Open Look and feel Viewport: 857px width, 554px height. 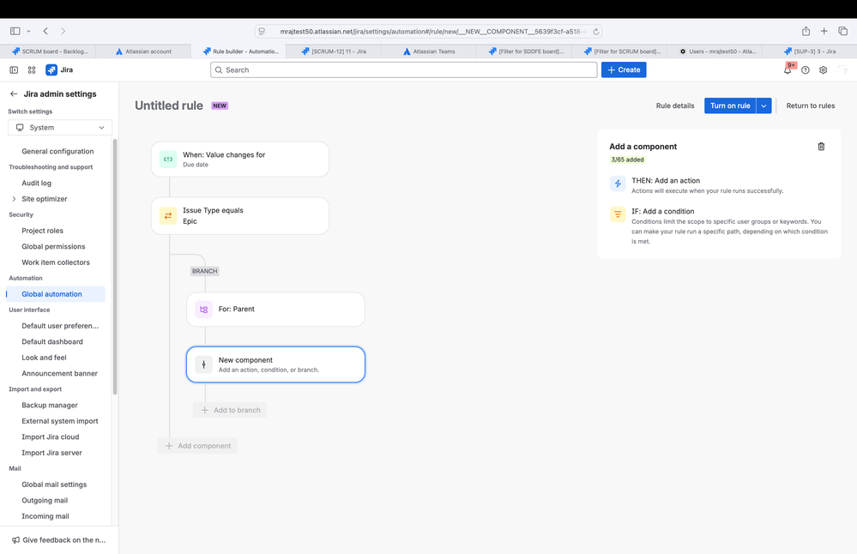click(x=45, y=358)
